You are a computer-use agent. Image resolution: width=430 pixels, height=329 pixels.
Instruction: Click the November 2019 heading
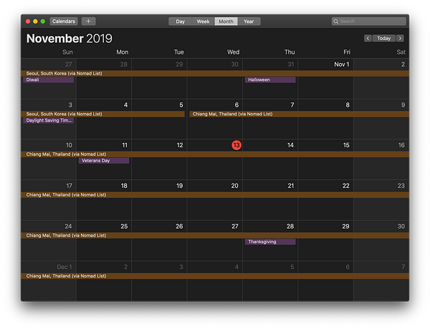[x=69, y=39]
